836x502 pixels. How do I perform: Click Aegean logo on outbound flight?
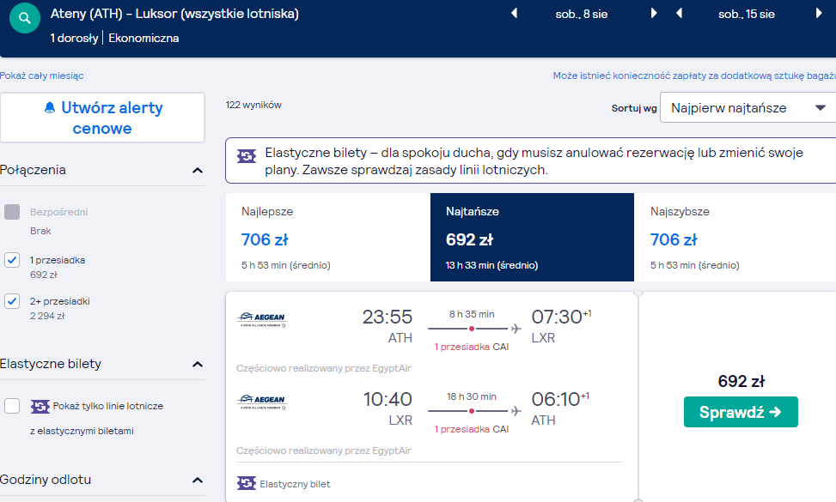point(262,319)
